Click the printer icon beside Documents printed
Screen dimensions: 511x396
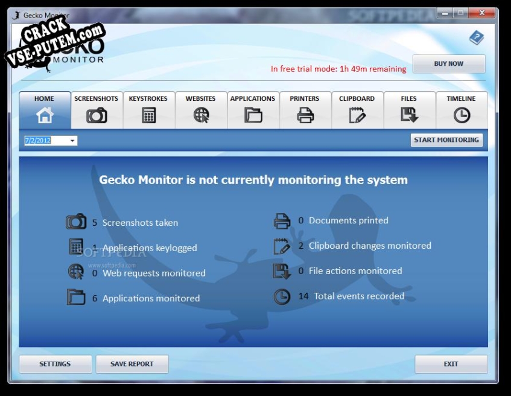282,221
